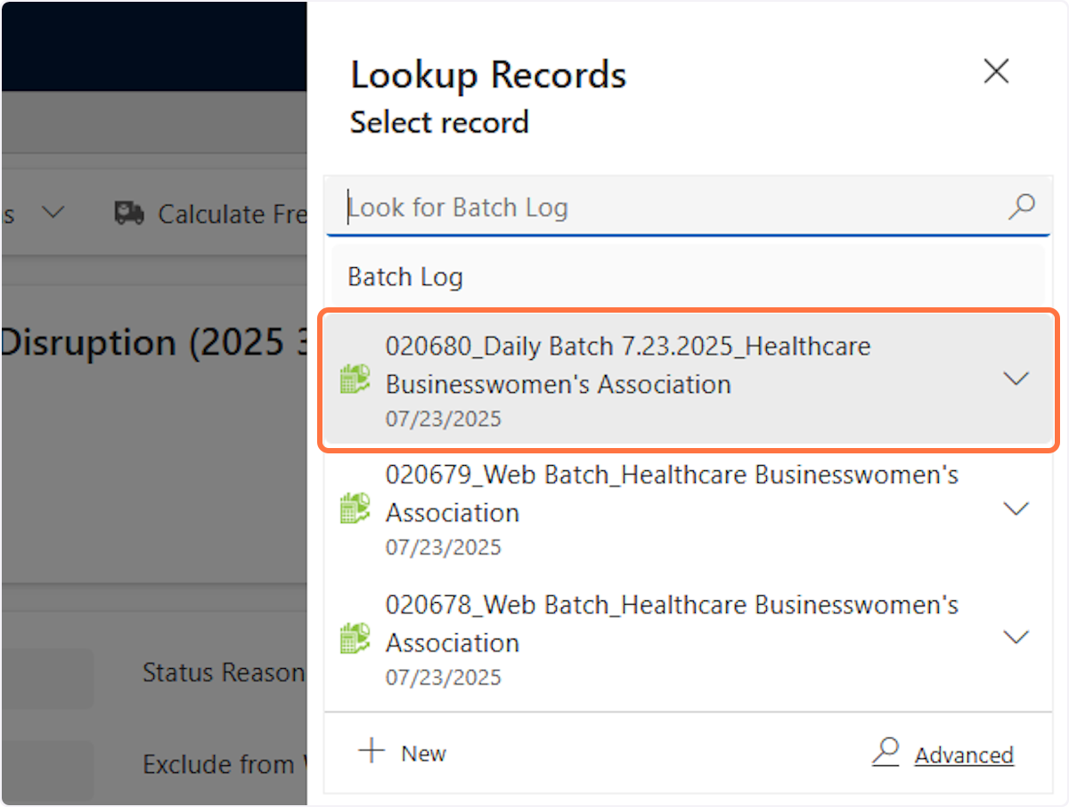Close the Lookup Records panel
This screenshot has height=807, width=1069.
[996, 72]
